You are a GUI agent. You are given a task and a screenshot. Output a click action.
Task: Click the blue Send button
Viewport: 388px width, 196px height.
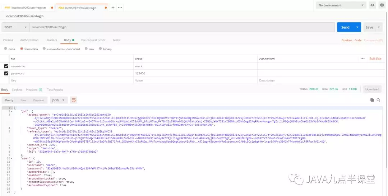[345, 27]
